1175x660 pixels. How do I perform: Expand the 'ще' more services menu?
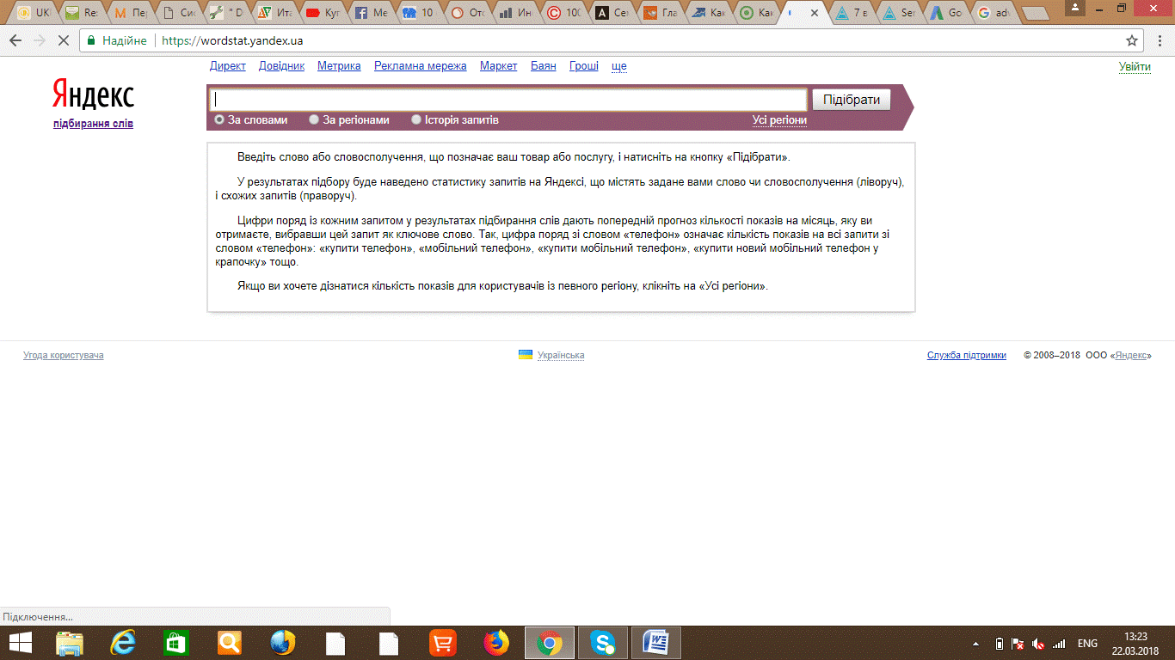point(618,66)
